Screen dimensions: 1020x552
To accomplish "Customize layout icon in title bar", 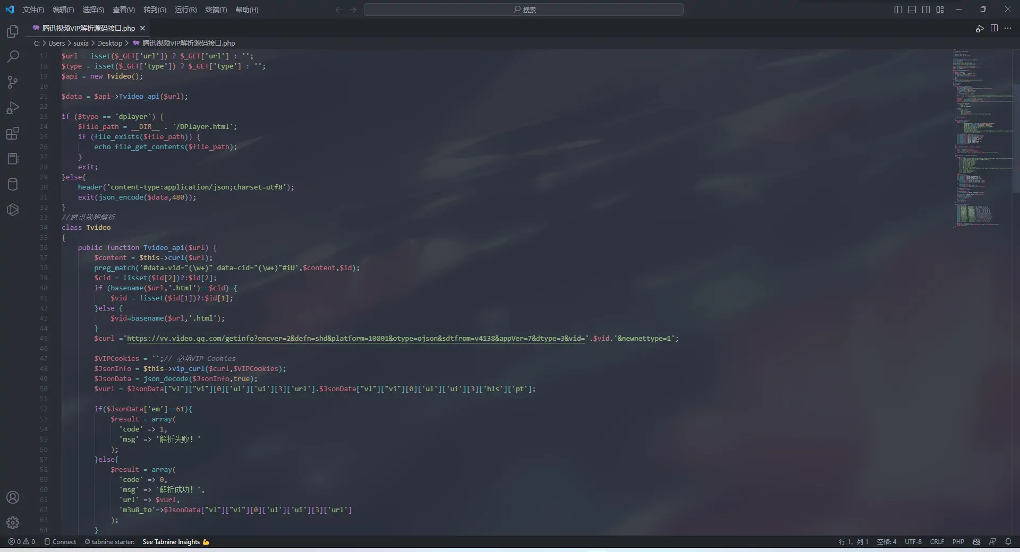I will [x=940, y=10].
